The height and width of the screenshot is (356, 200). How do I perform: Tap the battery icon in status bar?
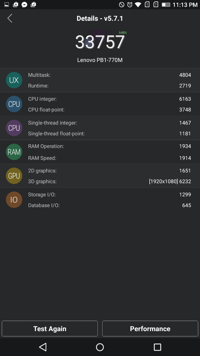(x=166, y=4)
